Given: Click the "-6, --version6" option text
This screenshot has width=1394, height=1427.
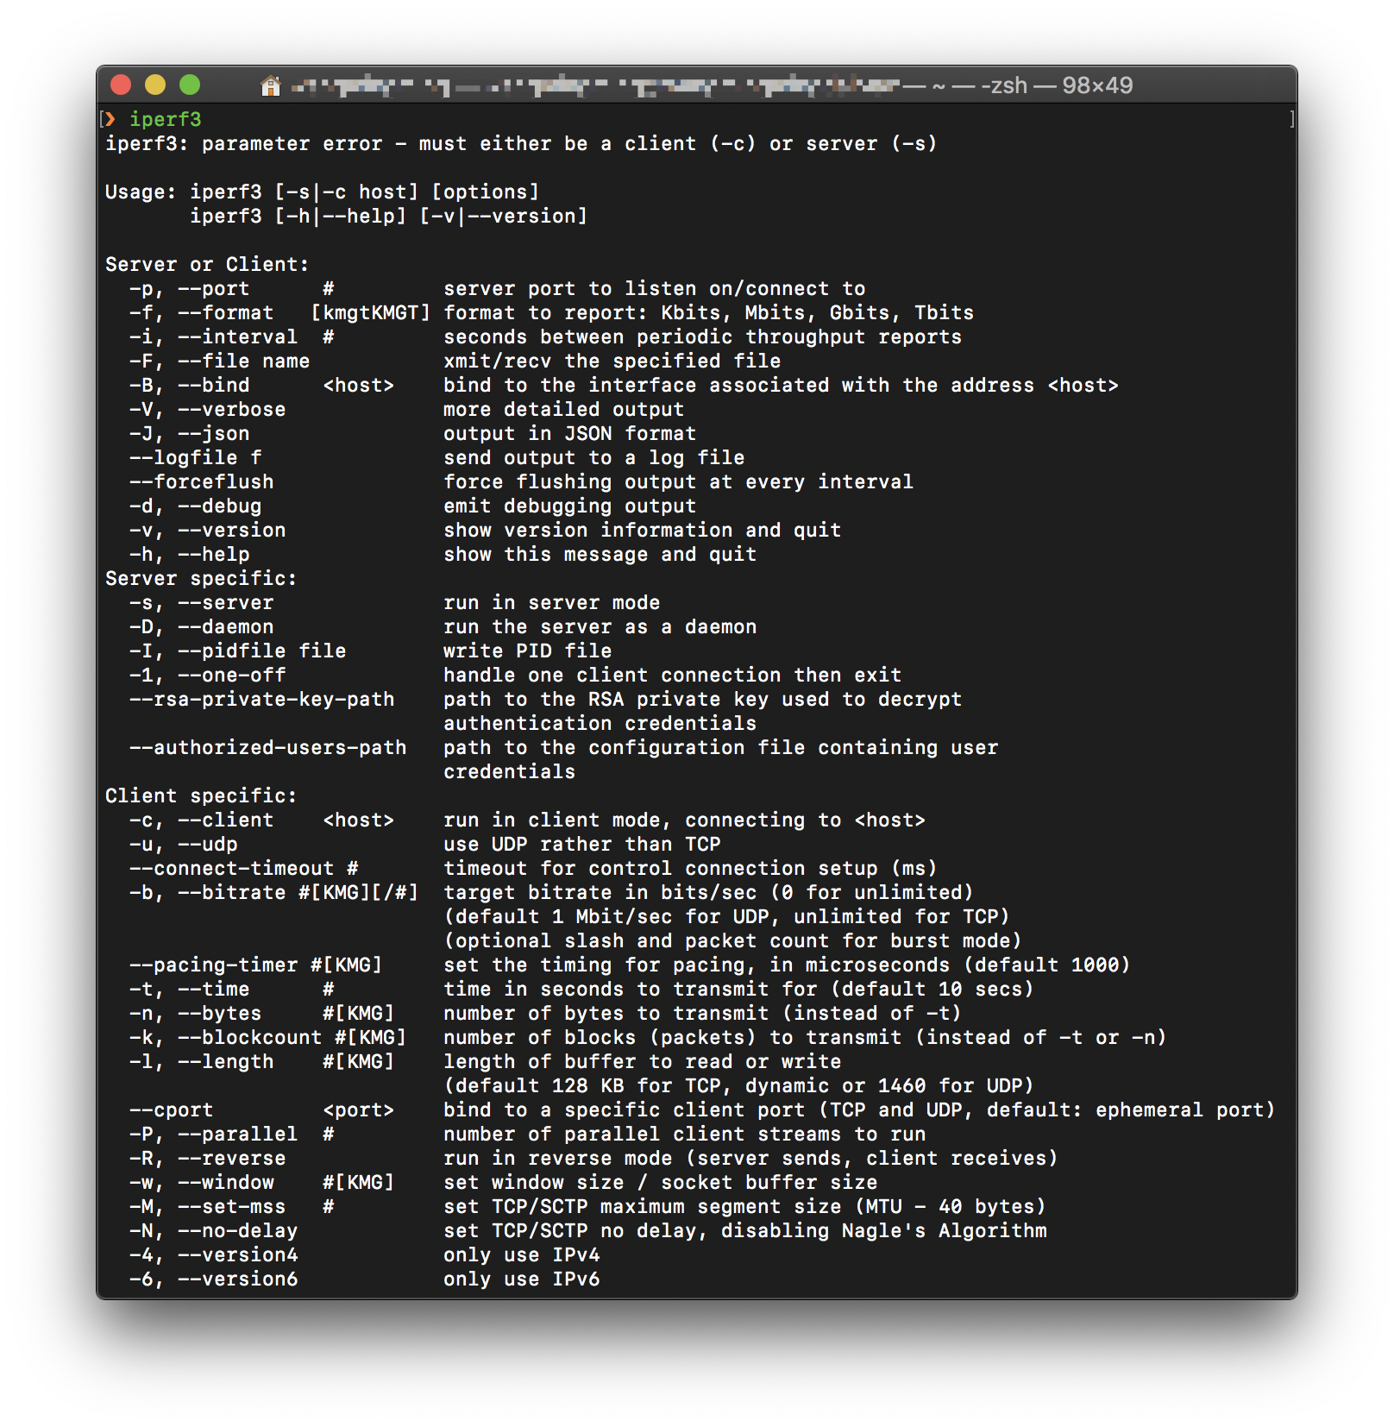Looking at the screenshot, I should coord(214,1279).
